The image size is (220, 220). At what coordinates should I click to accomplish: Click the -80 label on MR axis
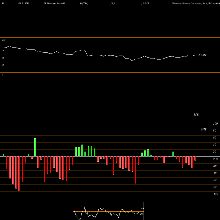(215, 187)
